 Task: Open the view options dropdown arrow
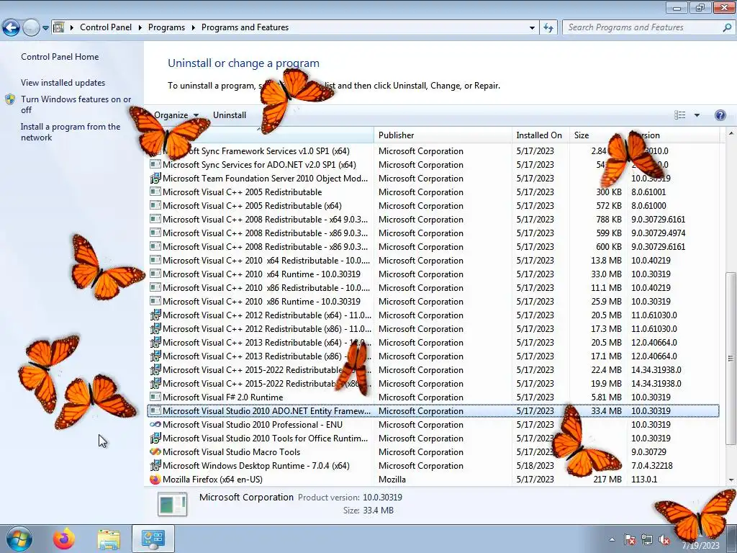[x=697, y=115]
